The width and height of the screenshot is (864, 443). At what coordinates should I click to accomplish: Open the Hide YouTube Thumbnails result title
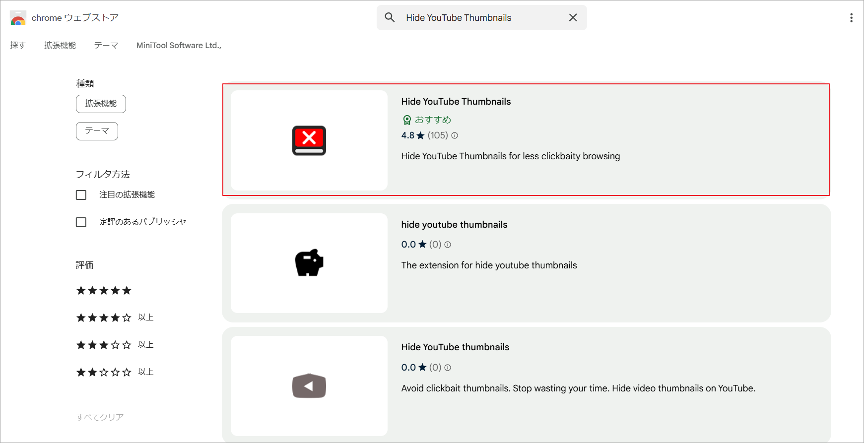pyautogui.click(x=456, y=102)
